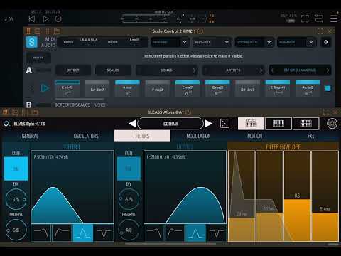
Task: Choose low-pass shape icon for Filter 1
Action: [x=40, y=233]
